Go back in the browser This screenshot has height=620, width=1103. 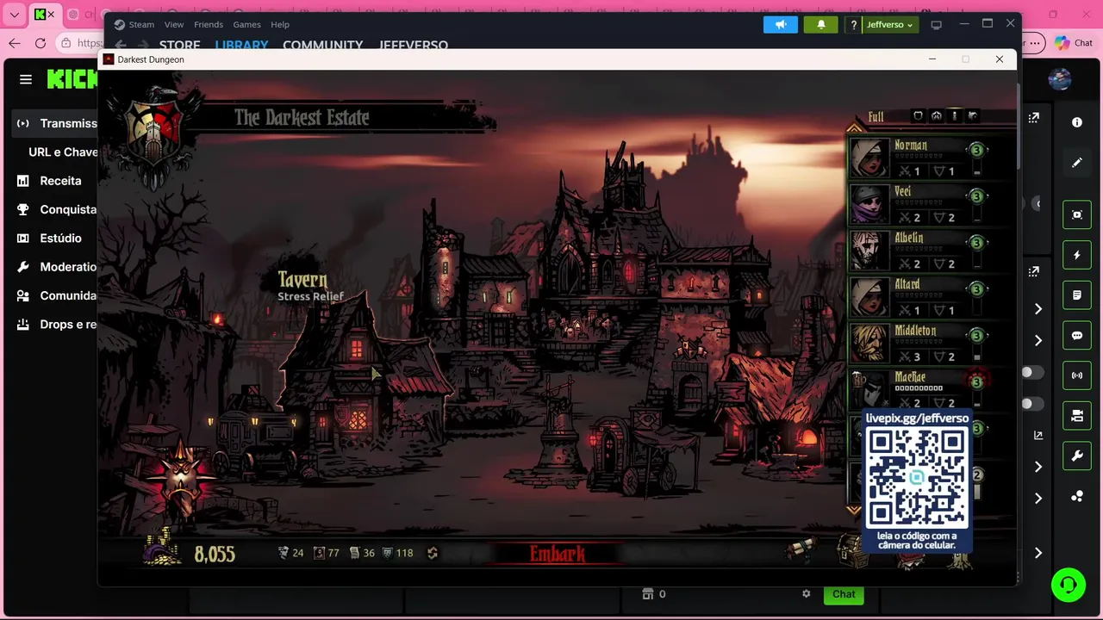pos(14,43)
